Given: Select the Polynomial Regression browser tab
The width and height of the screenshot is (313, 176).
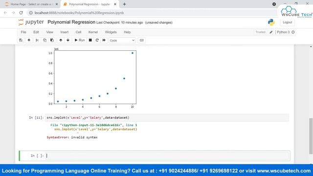Looking at the screenshot, I should coord(89,4).
